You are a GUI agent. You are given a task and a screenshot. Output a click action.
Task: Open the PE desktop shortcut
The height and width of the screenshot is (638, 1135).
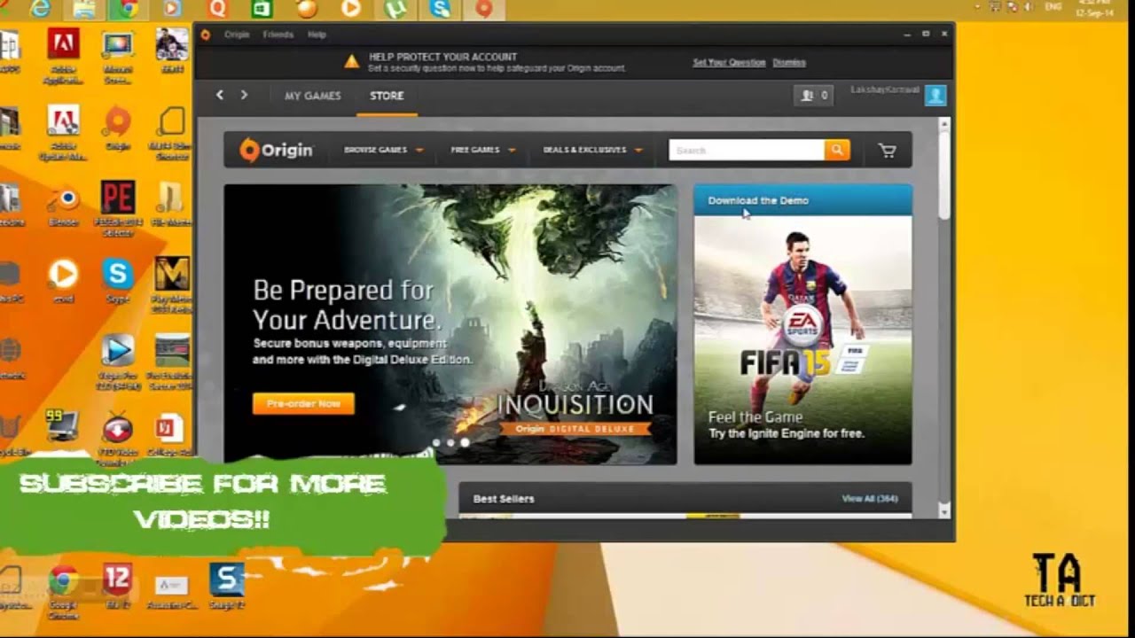click(x=117, y=208)
